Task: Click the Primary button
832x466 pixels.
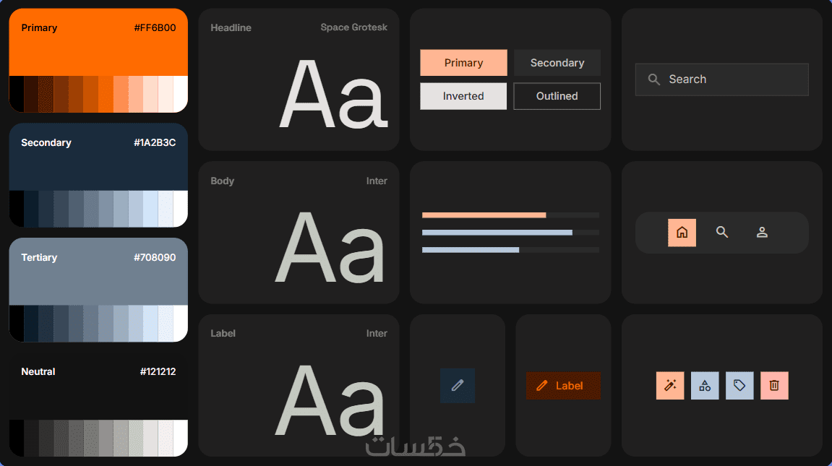Action: click(464, 63)
